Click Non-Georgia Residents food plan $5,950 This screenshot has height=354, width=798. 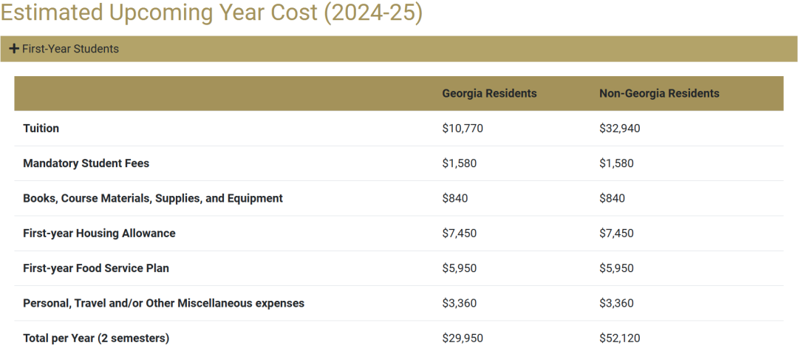[x=616, y=268]
